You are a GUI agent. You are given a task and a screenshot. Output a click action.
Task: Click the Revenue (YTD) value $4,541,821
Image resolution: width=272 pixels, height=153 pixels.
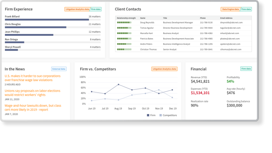[x=200, y=81]
